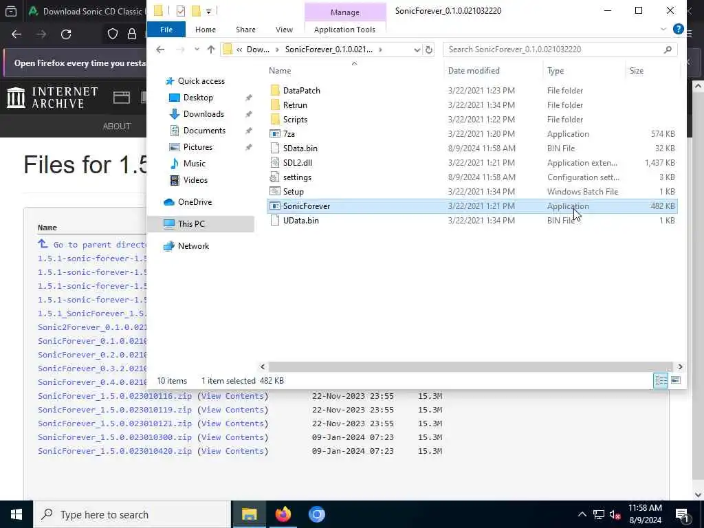Open the Share ribbon tab
The image size is (704, 528).
tap(245, 29)
